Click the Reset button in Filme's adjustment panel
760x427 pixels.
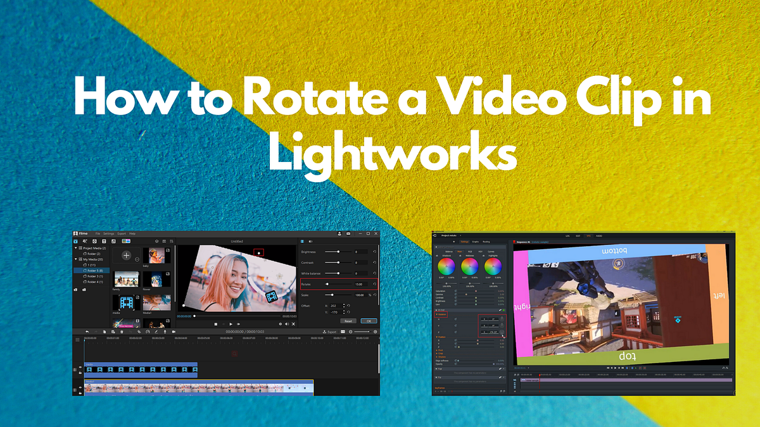[348, 321]
